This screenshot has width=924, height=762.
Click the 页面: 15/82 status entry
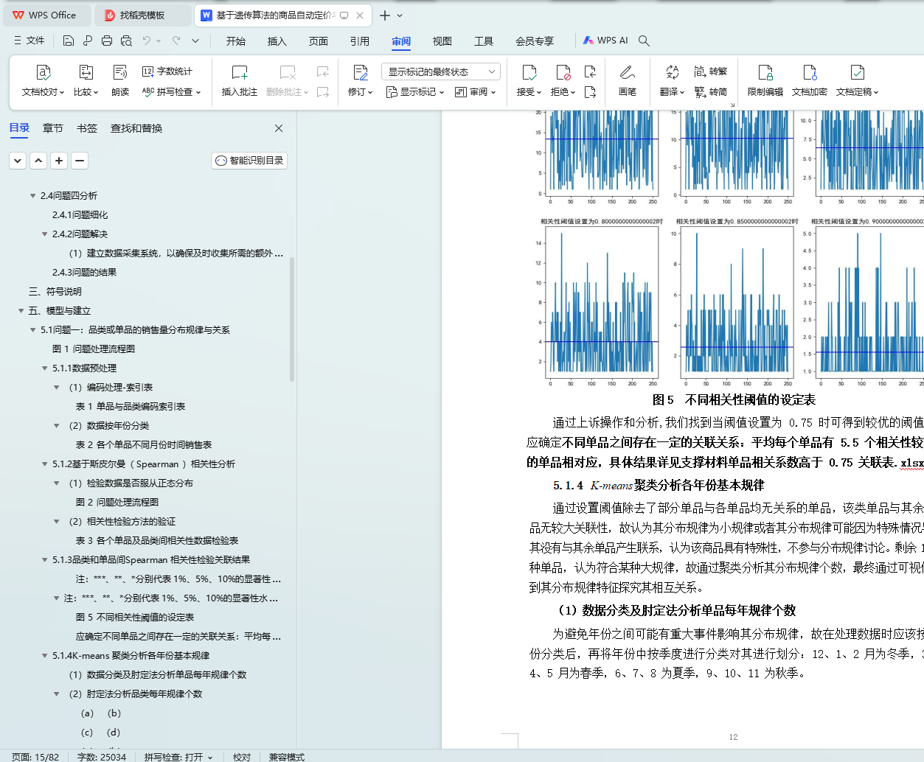(35, 757)
